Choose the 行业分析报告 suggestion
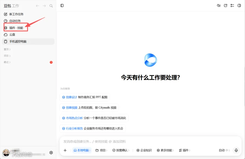 [93, 129]
